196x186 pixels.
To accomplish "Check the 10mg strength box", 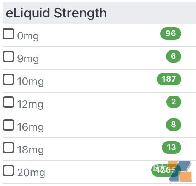I will point(8,79).
